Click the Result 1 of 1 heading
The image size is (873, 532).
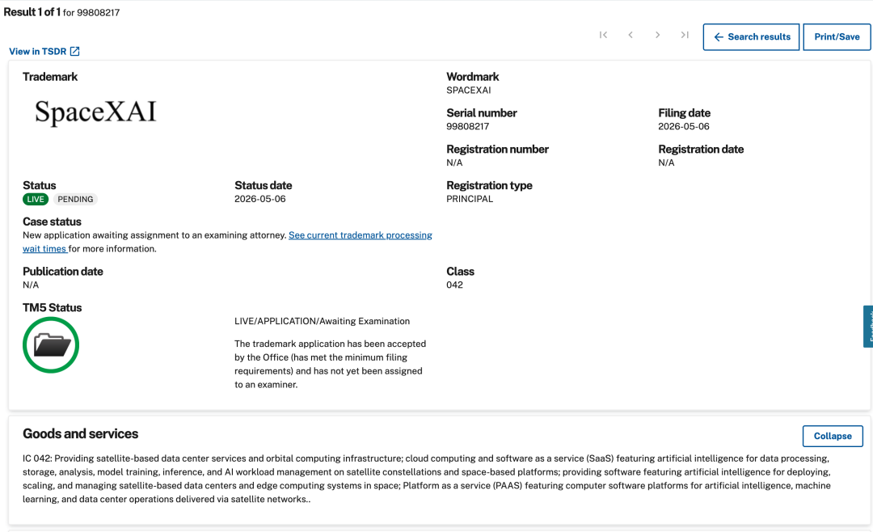click(32, 12)
